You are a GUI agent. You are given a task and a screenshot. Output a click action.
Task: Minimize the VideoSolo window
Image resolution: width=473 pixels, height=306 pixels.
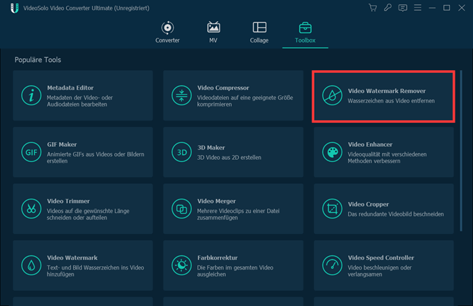432,8
